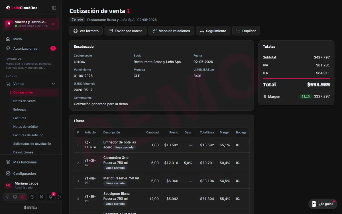
Task: Click the Merlot Reserva 750 ml description
Action: tap(121, 178)
